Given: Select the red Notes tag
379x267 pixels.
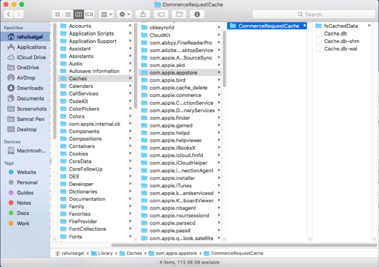Looking at the screenshot, I should 25,203.
